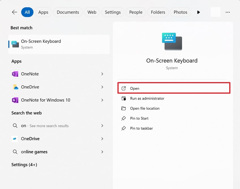Open the Settings (4+) section header
This screenshot has height=189, width=240.
coord(24,165)
